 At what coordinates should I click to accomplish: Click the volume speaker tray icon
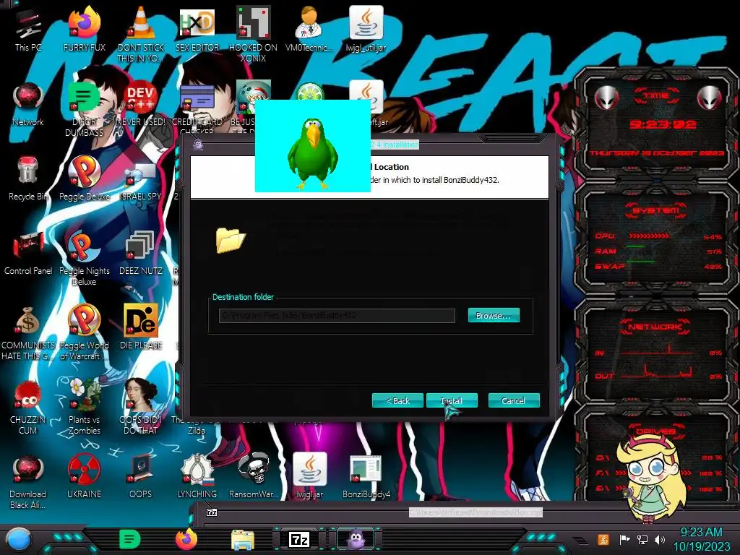point(660,539)
